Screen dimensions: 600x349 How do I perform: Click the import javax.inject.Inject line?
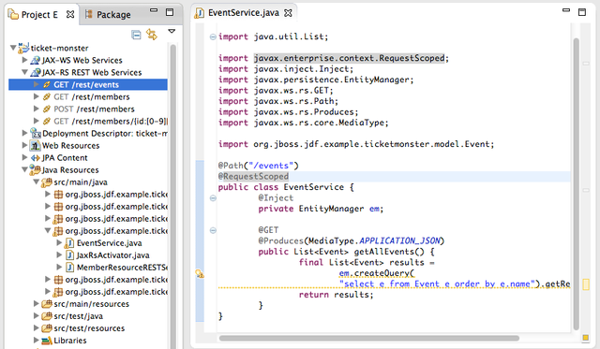point(286,69)
